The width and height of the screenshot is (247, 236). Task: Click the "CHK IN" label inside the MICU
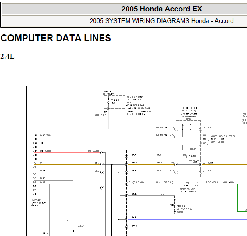coord(193,149)
